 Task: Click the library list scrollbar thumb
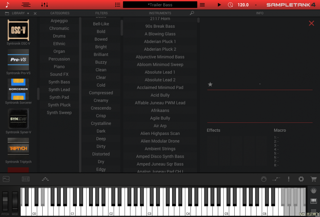[x=38, y=94]
